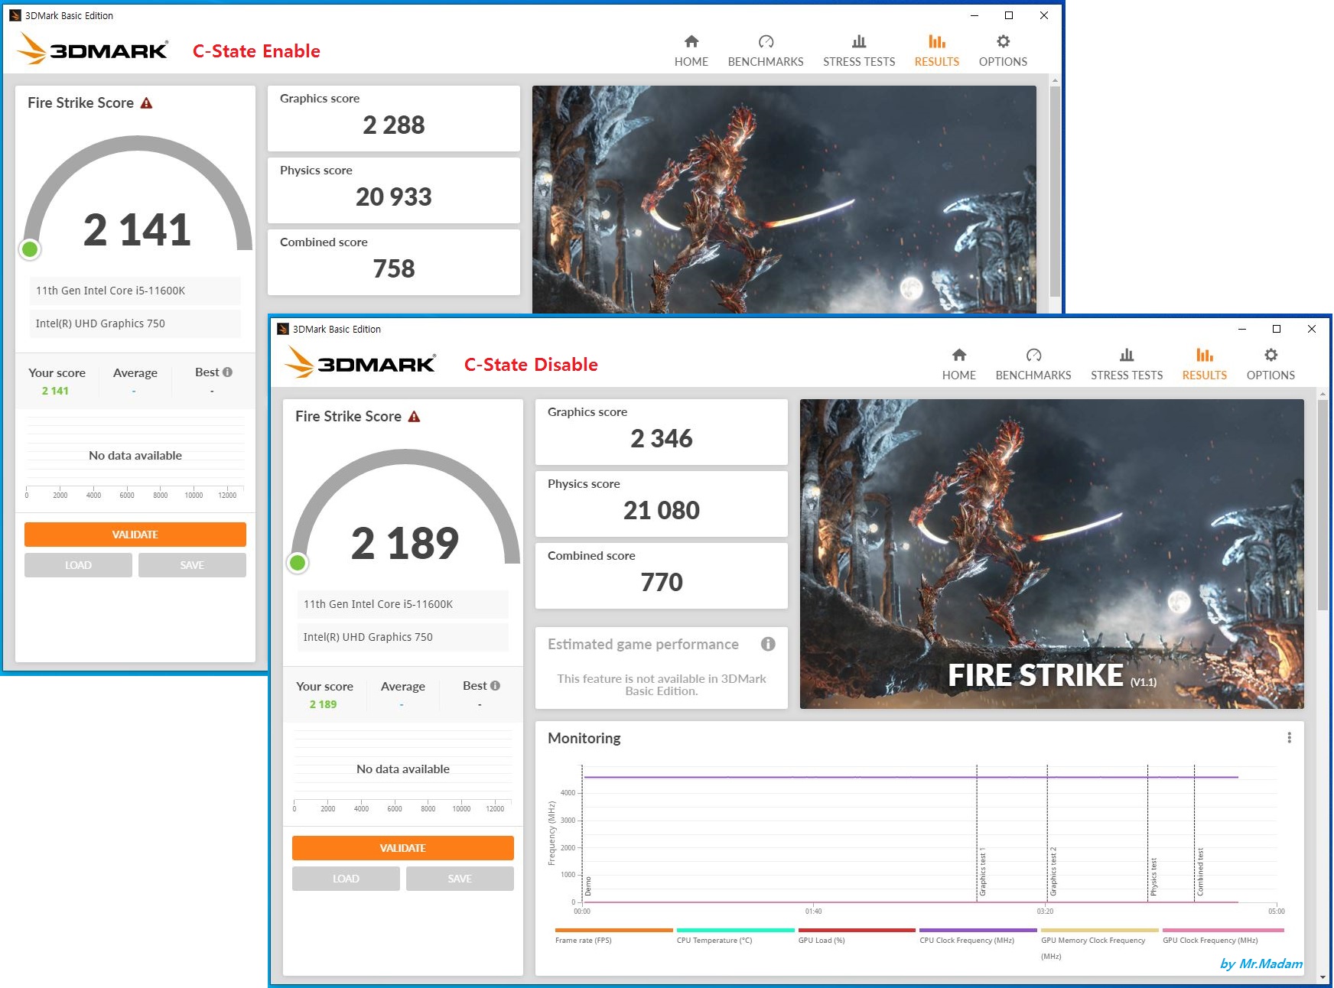Click VALIDATE in the C-State Enable window
This screenshot has height=988, width=1334.
click(135, 535)
